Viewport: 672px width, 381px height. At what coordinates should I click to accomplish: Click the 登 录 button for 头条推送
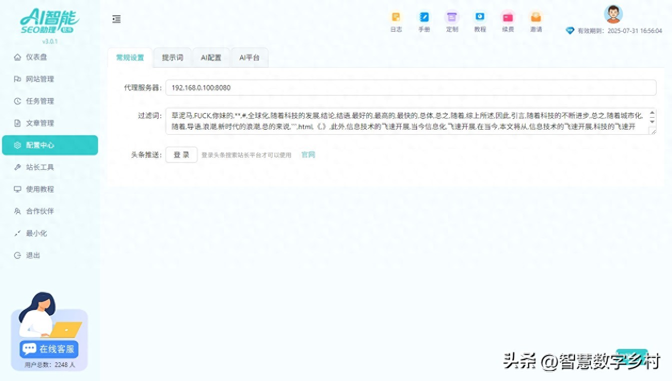pyautogui.click(x=181, y=155)
